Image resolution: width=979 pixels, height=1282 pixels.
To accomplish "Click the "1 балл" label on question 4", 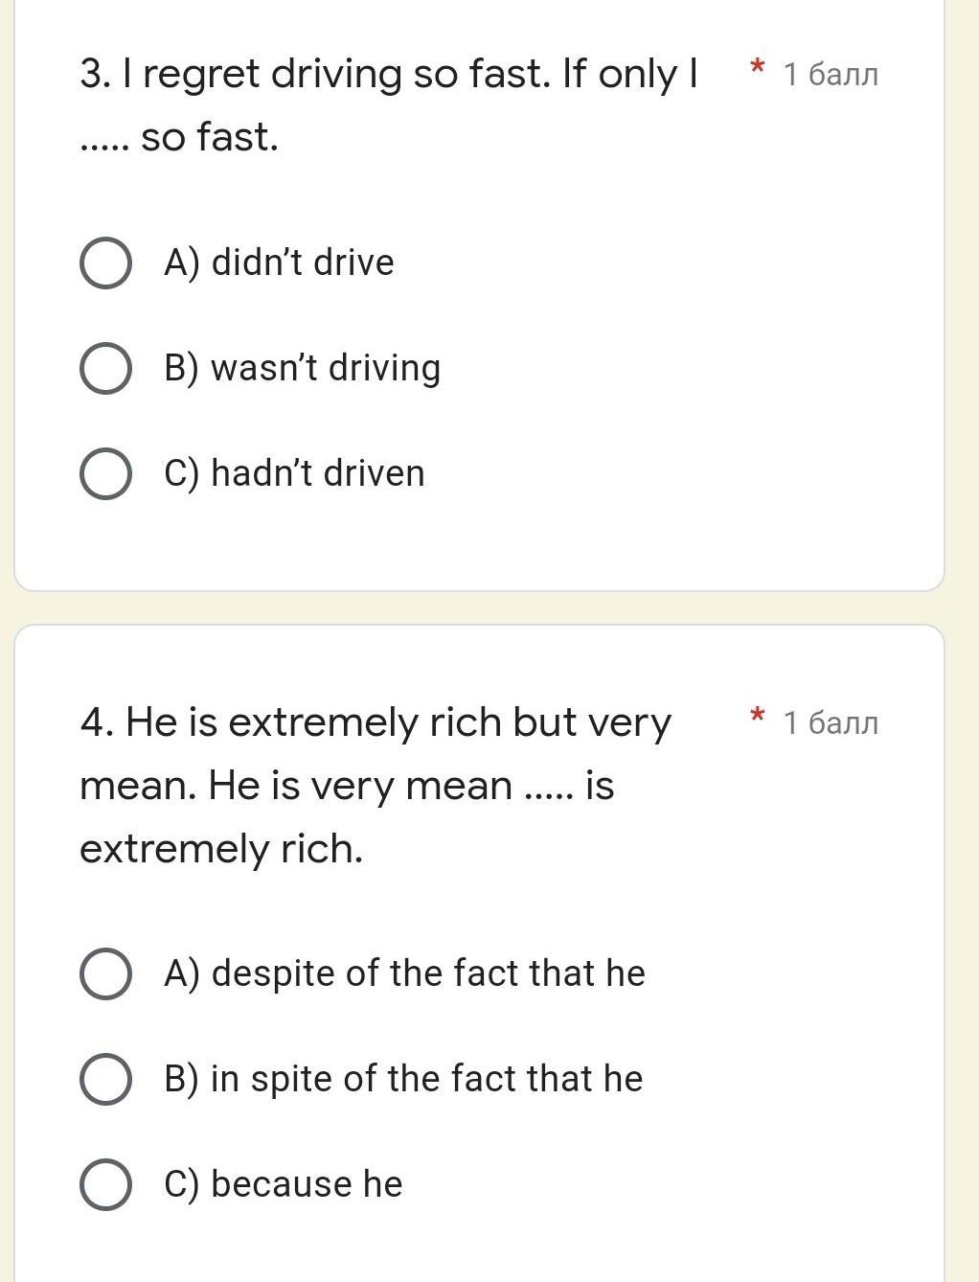I will point(830,722).
